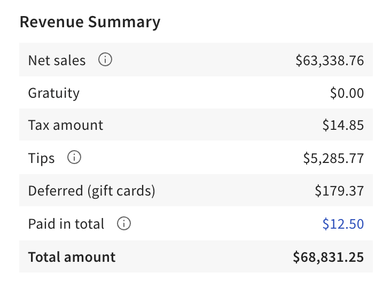This screenshot has width=391, height=296.
Task: Select the Total amount label
Action: (72, 257)
